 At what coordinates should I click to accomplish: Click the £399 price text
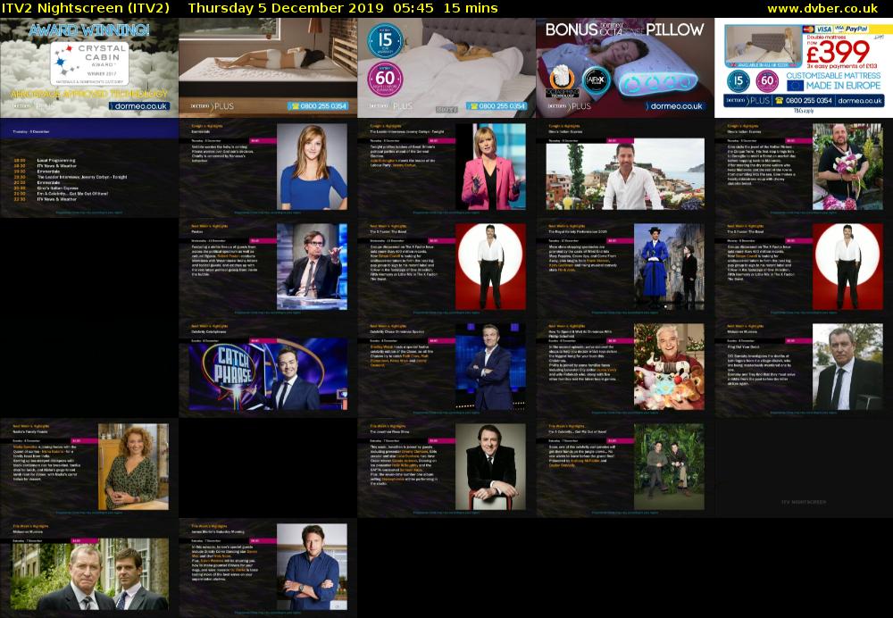point(838,53)
